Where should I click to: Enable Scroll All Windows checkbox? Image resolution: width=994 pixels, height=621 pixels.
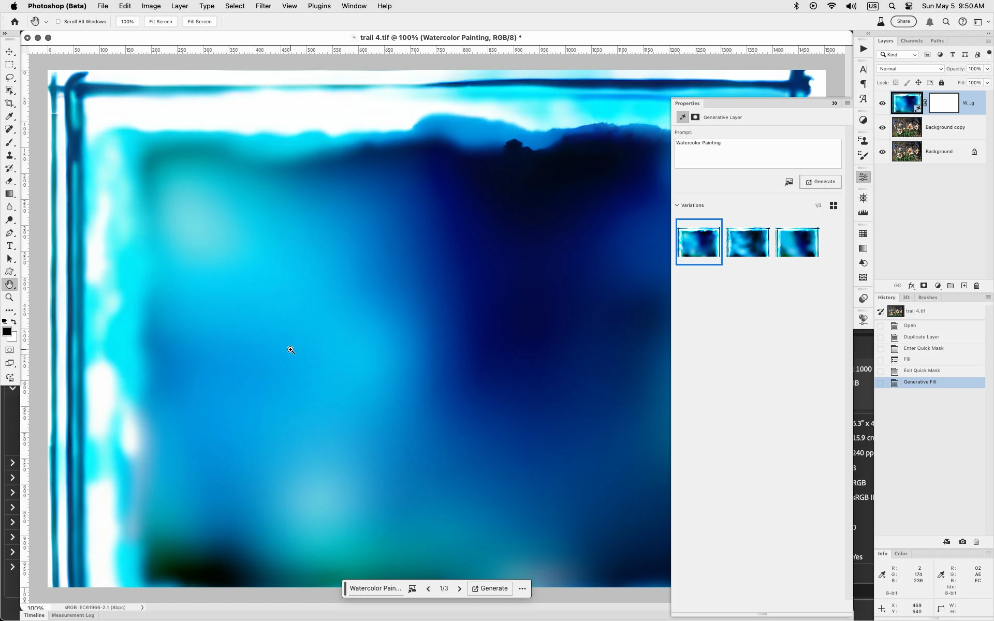pyautogui.click(x=59, y=22)
